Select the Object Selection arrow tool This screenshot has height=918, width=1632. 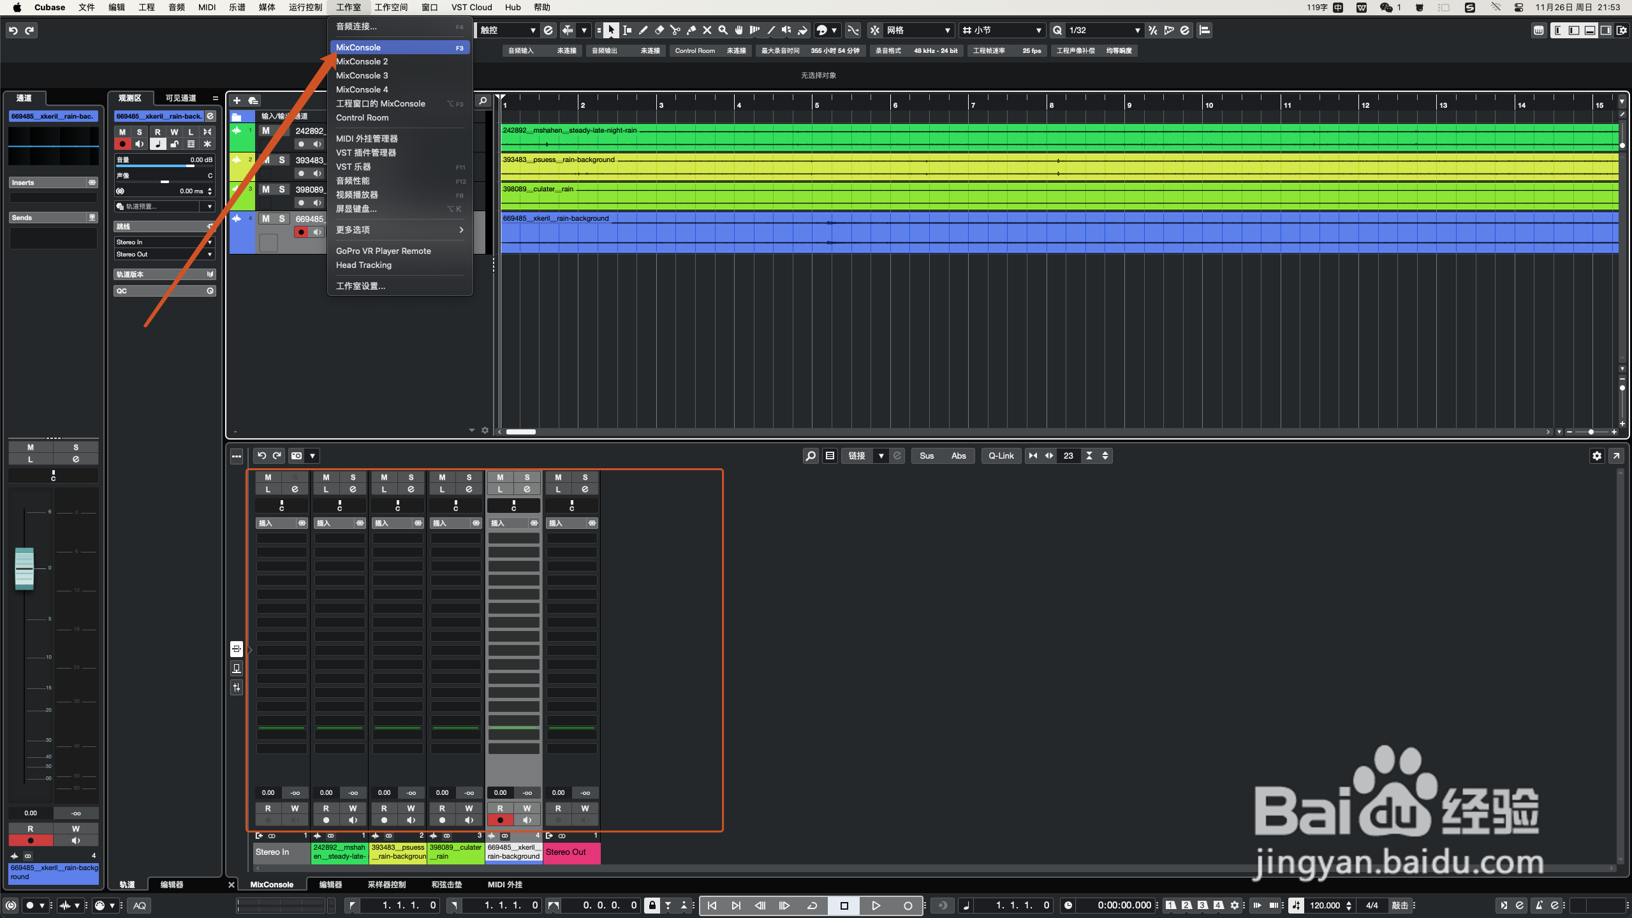[611, 30]
